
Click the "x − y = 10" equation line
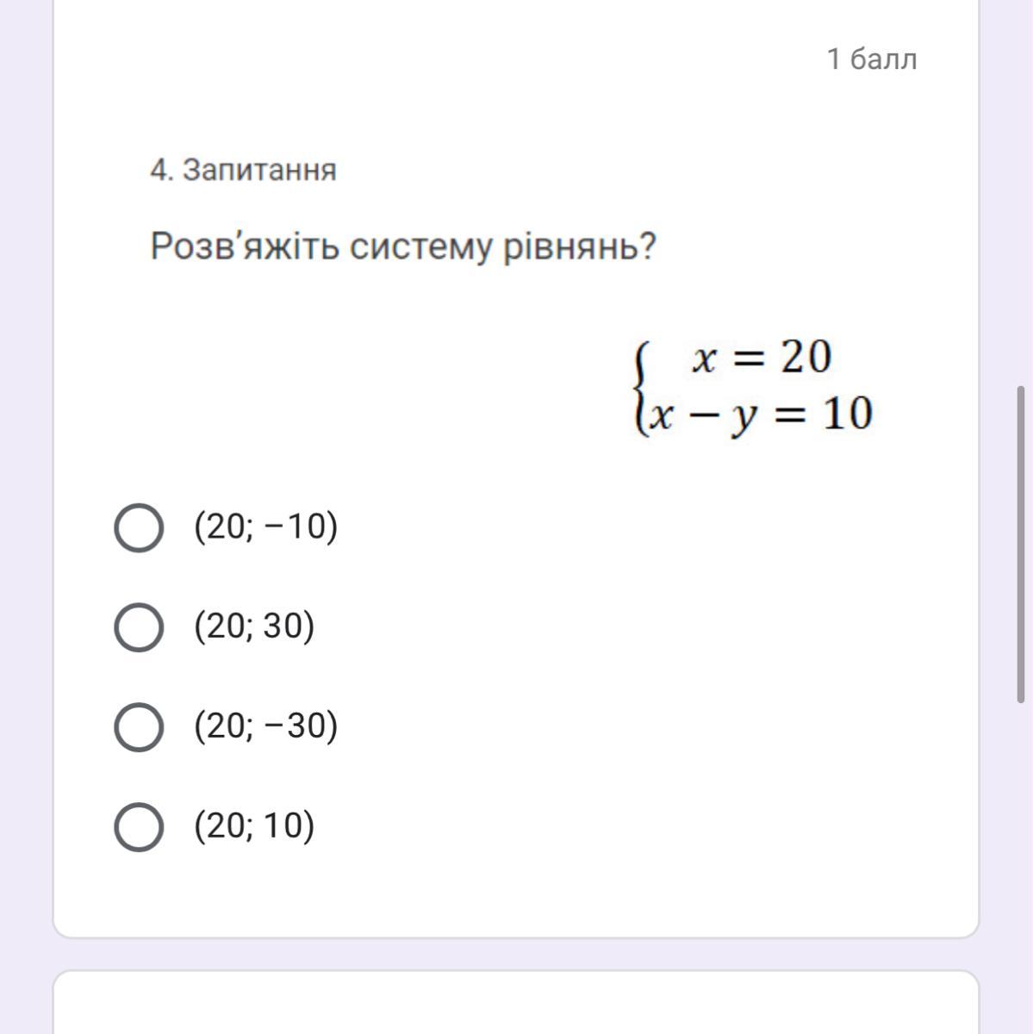pos(761,414)
